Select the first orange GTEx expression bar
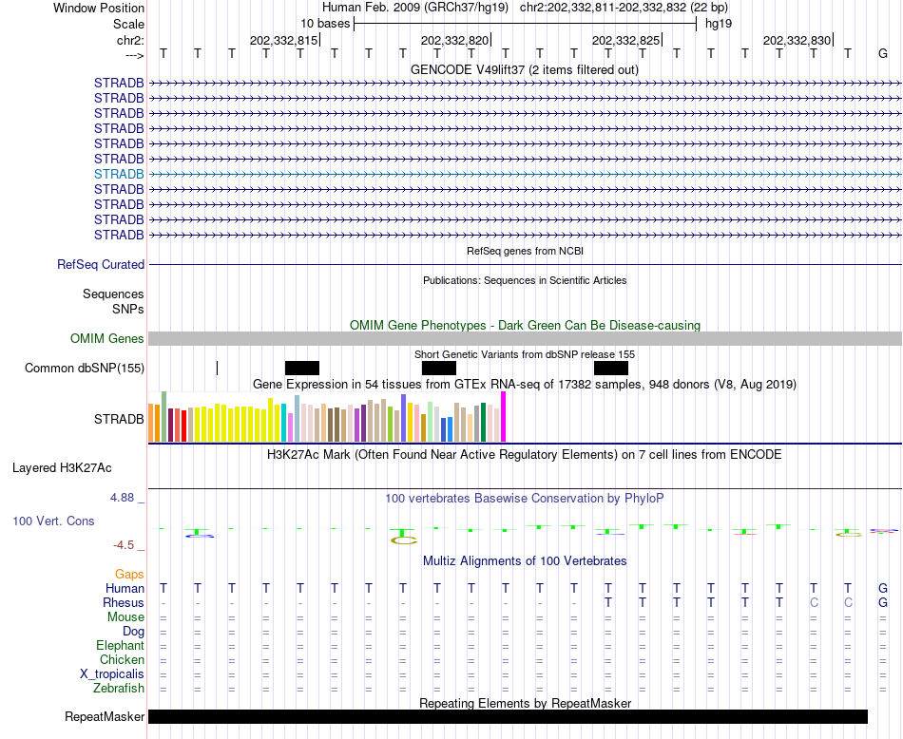 [151, 423]
